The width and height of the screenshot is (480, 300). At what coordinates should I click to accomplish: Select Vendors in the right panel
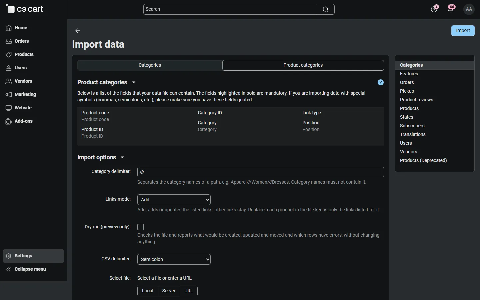point(409,152)
